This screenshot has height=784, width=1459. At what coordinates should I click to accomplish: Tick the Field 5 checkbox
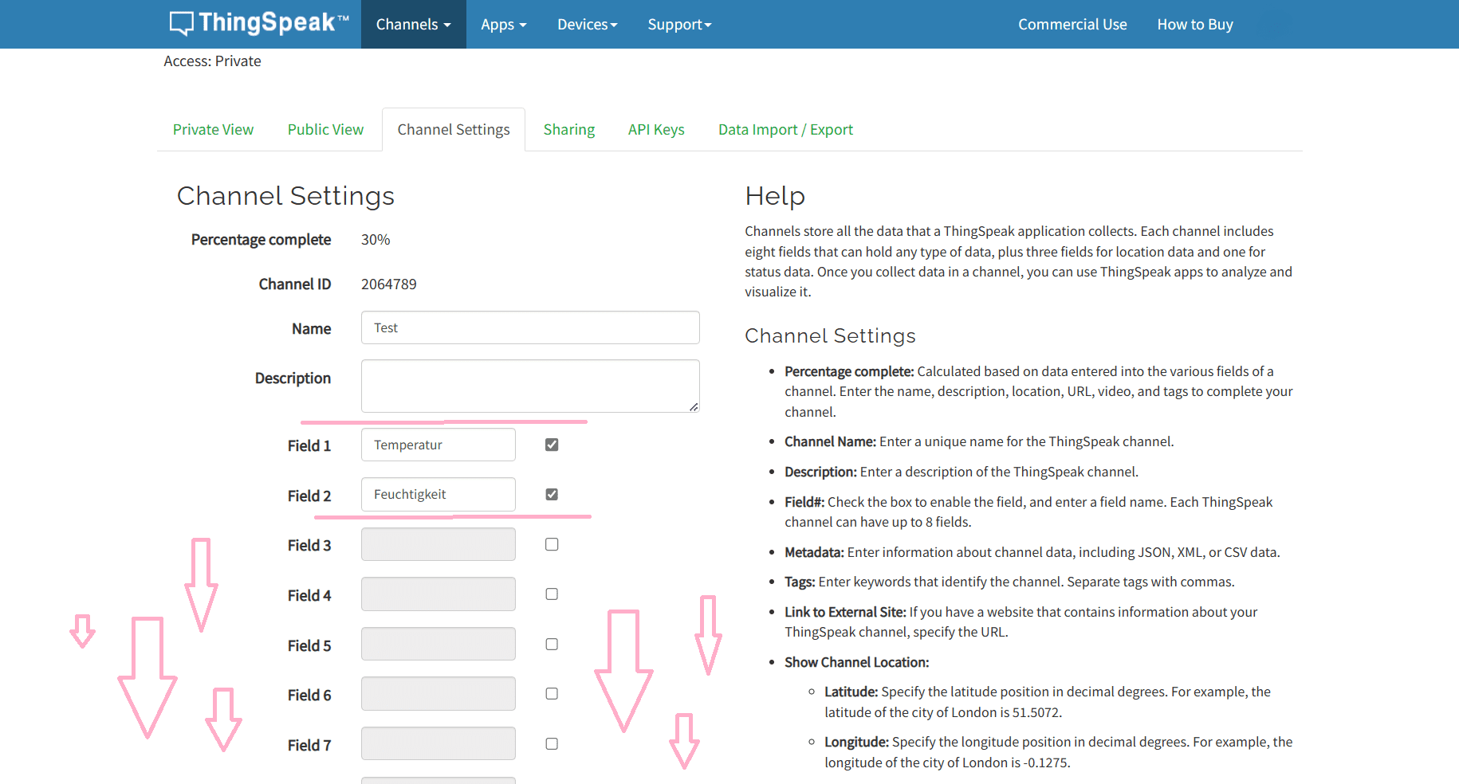point(552,645)
